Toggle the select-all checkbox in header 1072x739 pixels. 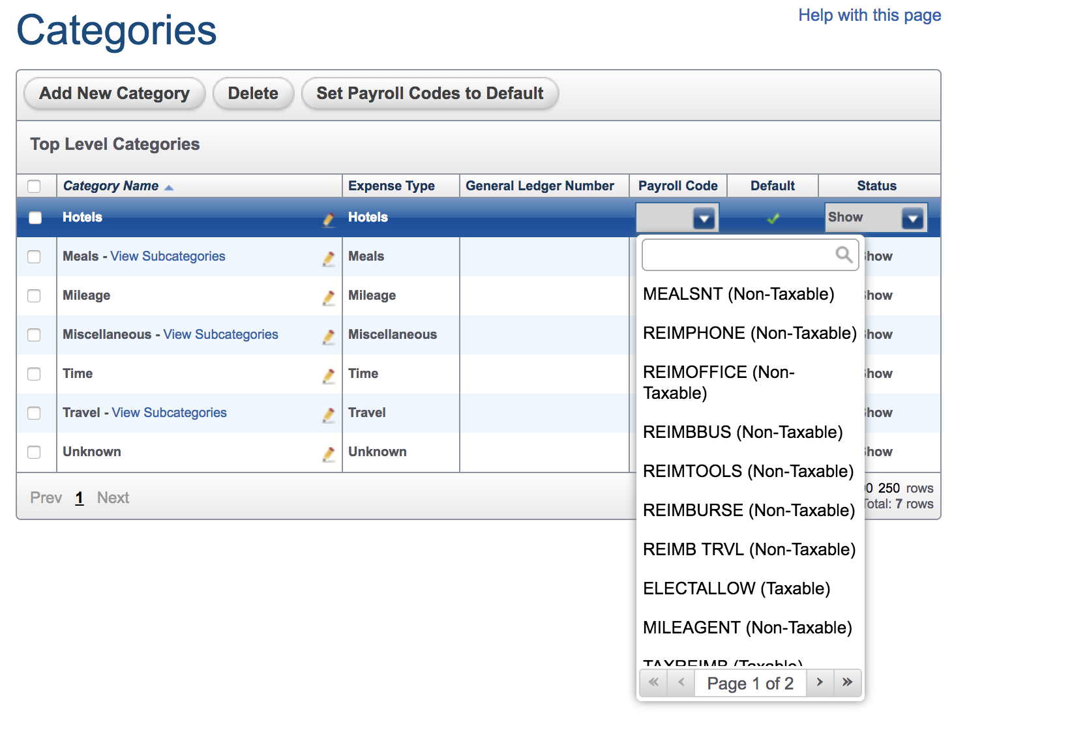[x=34, y=186]
